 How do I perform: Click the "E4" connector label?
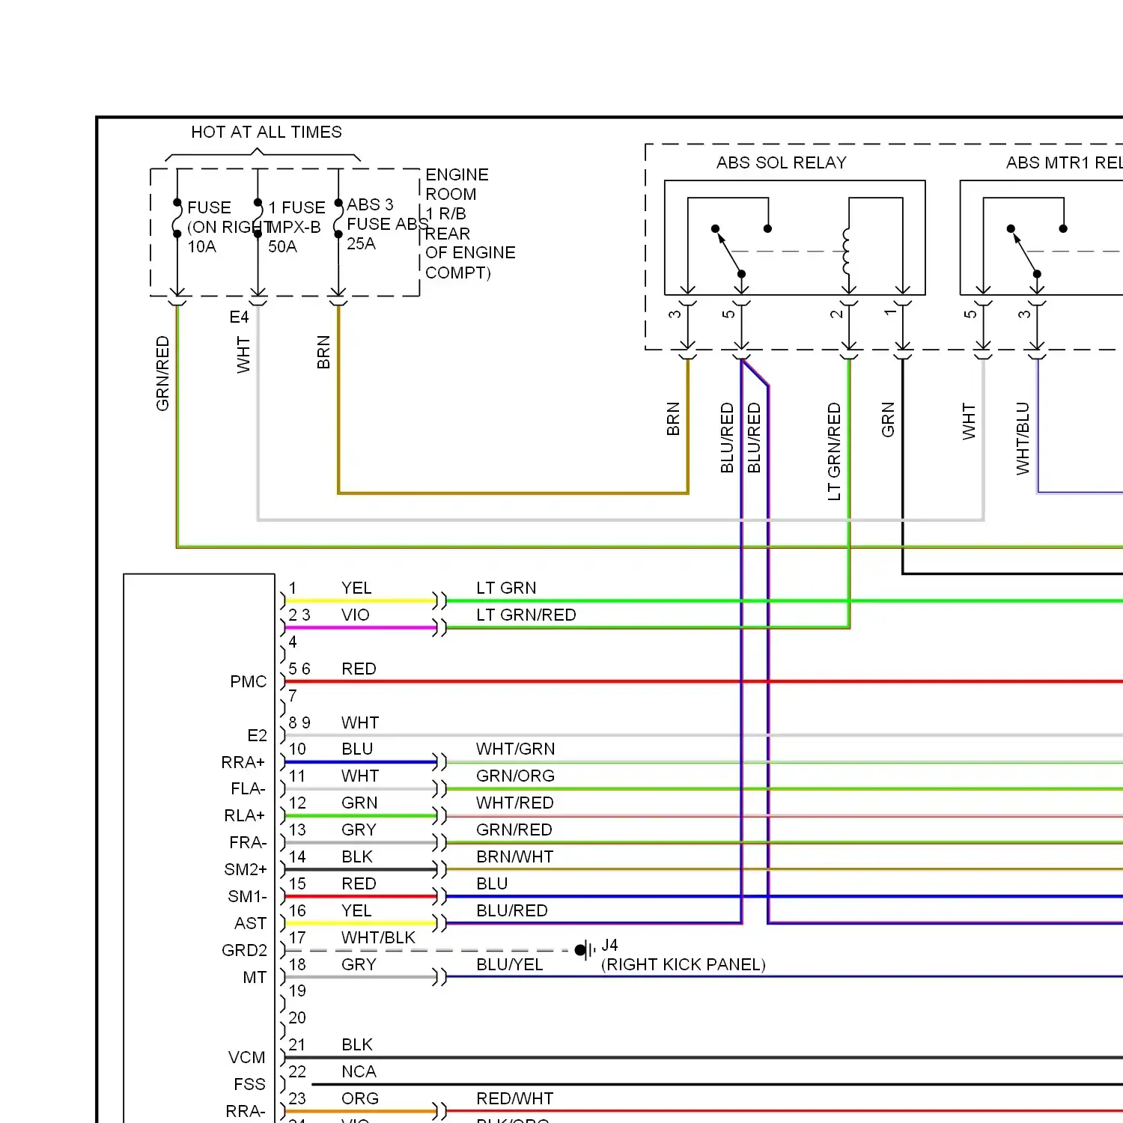tap(239, 317)
